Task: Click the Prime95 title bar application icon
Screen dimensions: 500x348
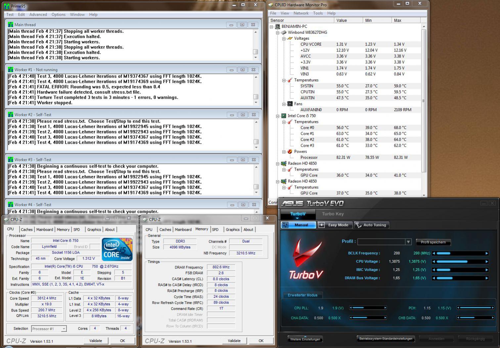Action: [x=6, y=6]
